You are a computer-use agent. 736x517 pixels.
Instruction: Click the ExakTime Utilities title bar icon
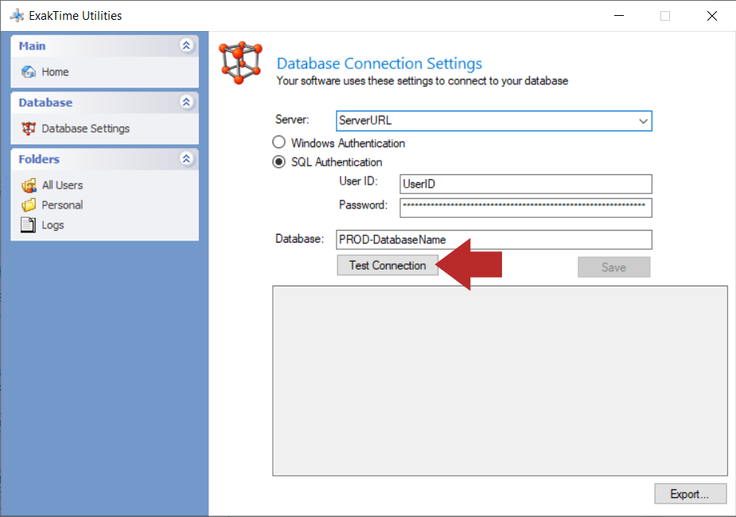pyautogui.click(x=17, y=15)
